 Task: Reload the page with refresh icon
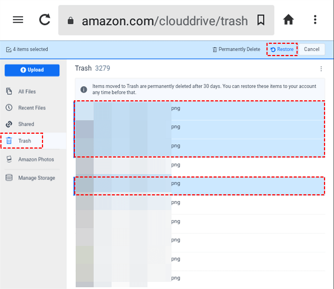pos(45,20)
